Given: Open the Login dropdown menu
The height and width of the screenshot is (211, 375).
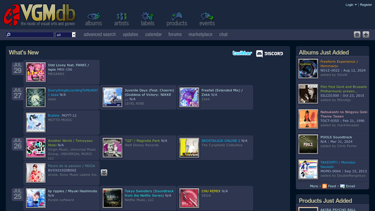Looking at the screenshot, I should 351,5.
